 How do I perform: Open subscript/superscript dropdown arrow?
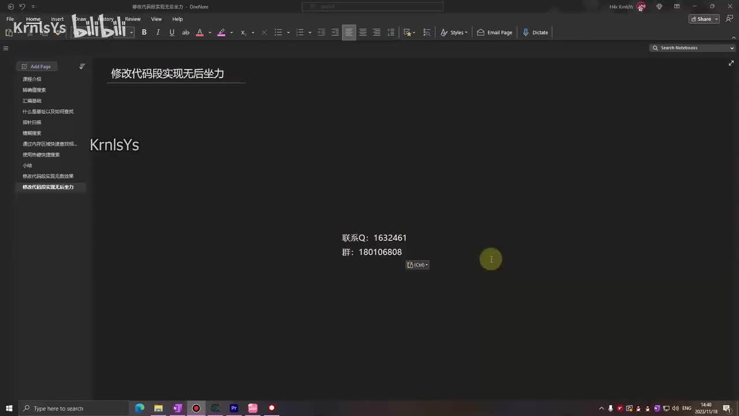[x=253, y=32]
